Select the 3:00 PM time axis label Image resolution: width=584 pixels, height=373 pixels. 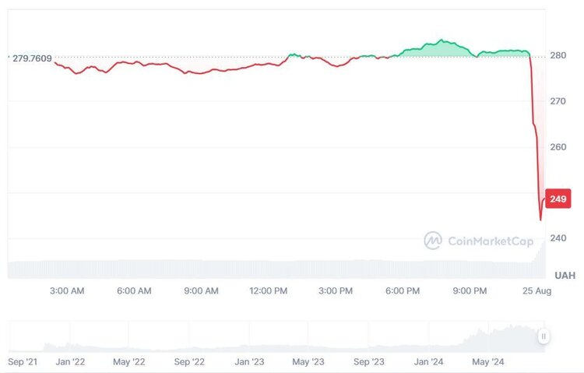[x=335, y=290]
